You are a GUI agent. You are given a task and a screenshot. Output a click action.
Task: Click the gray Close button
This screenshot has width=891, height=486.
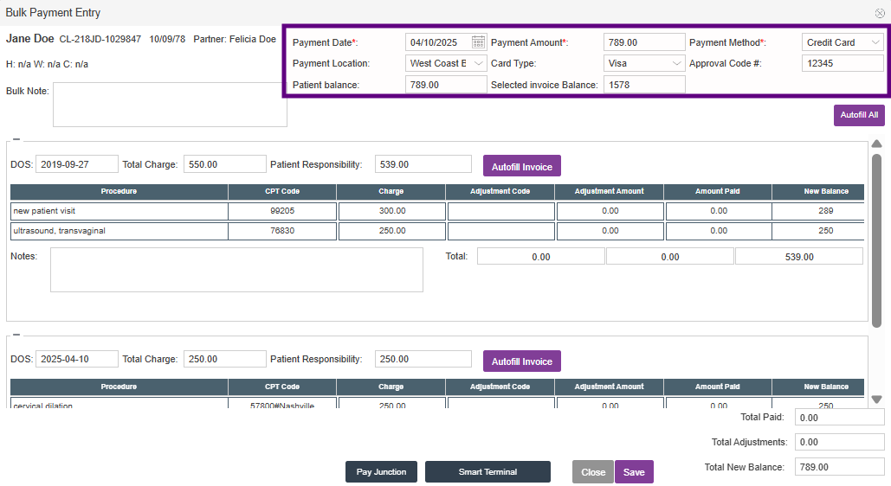pyautogui.click(x=593, y=472)
